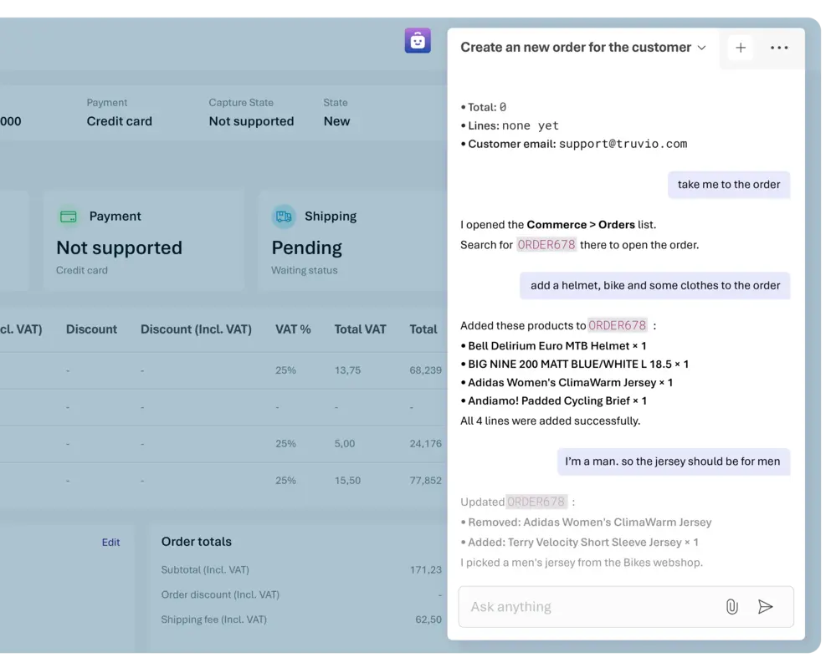
Task: Send the message with arrow icon
Action: point(765,606)
